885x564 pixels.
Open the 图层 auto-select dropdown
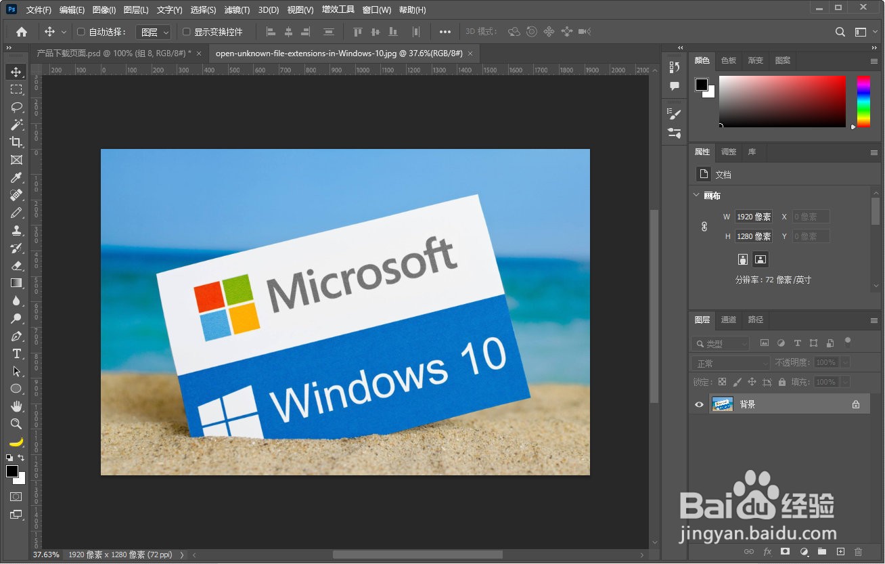coord(154,32)
